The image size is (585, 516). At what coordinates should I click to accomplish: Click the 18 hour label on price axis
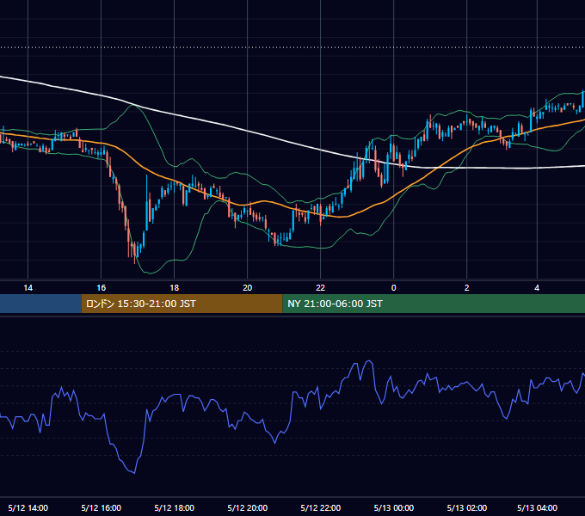[175, 288]
